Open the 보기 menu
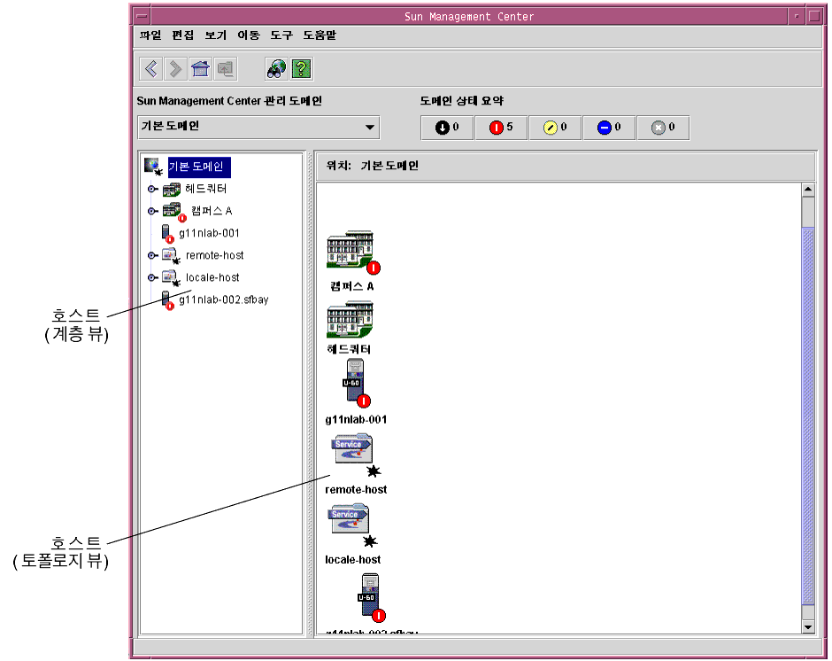This screenshot has height=661, width=832. pyautogui.click(x=215, y=35)
